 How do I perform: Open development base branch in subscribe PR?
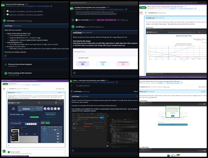160,83
